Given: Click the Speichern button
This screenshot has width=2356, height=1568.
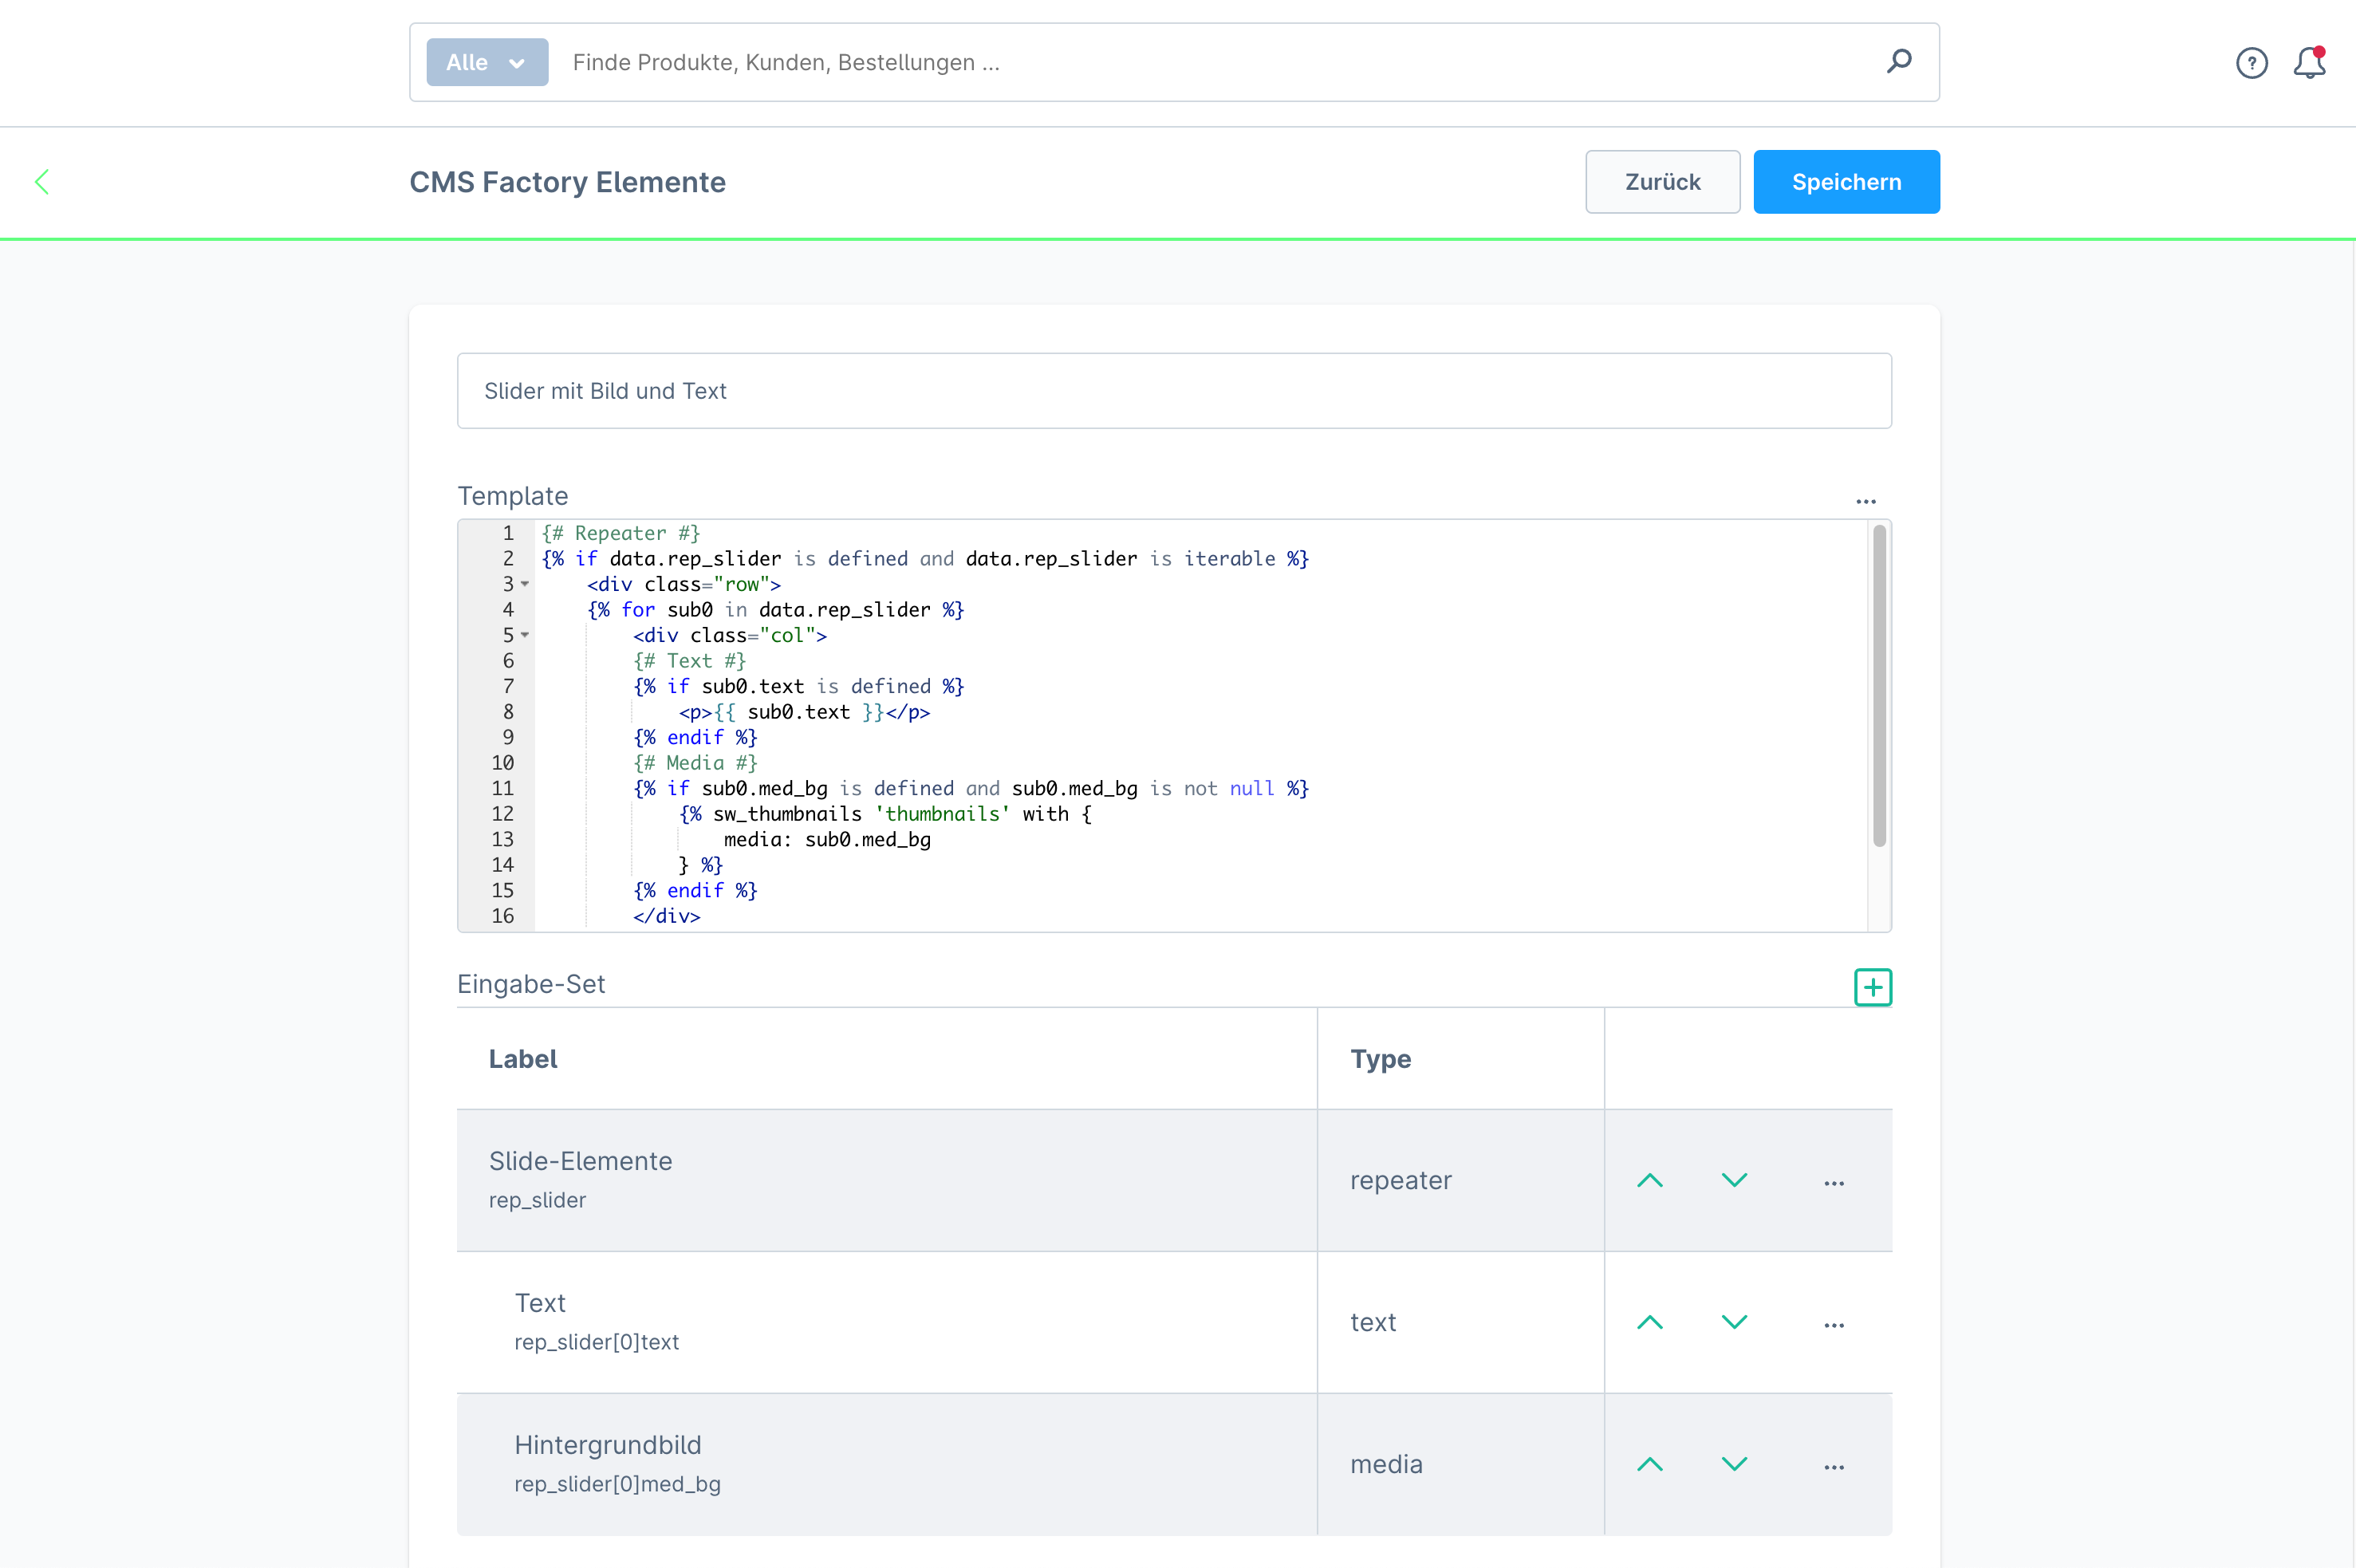Looking at the screenshot, I should [1846, 182].
